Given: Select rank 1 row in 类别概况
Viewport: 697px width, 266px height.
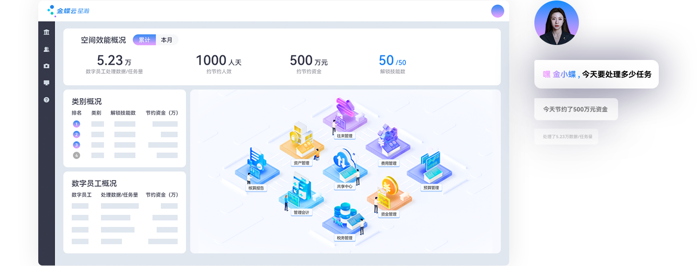Looking at the screenshot, I should (125, 124).
